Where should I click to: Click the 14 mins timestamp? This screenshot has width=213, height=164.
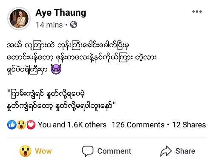pyautogui.click(x=49, y=25)
